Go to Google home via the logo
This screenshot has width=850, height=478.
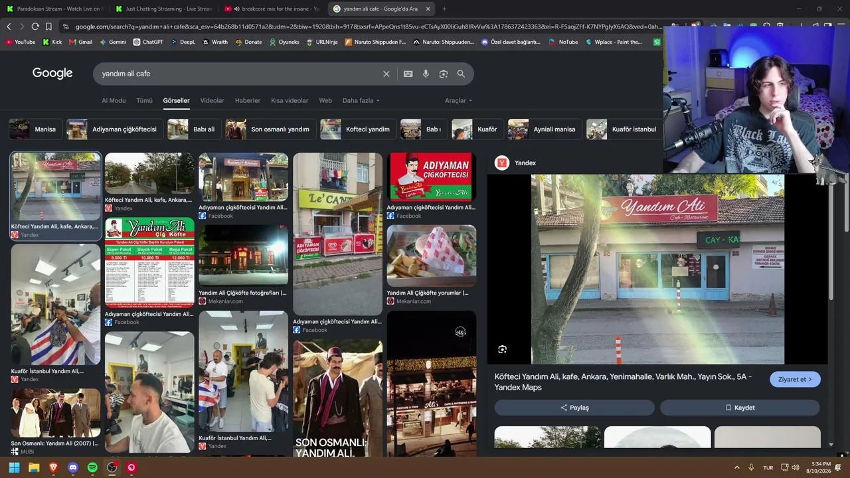pyautogui.click(x=52, y=74)
